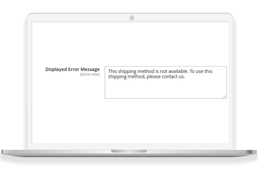The width and height of the screenshot is (258, 170).
Task: Focus the Displayed Error Message textarea
Action: (166, 82)
